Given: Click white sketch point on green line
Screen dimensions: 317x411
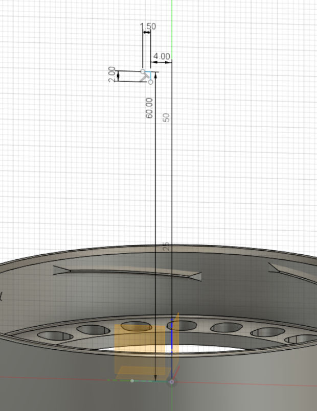Looking at the screenshot, I should [132, 381].
